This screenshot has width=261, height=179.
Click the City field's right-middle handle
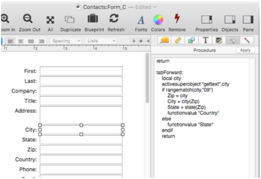coord(123,130)
